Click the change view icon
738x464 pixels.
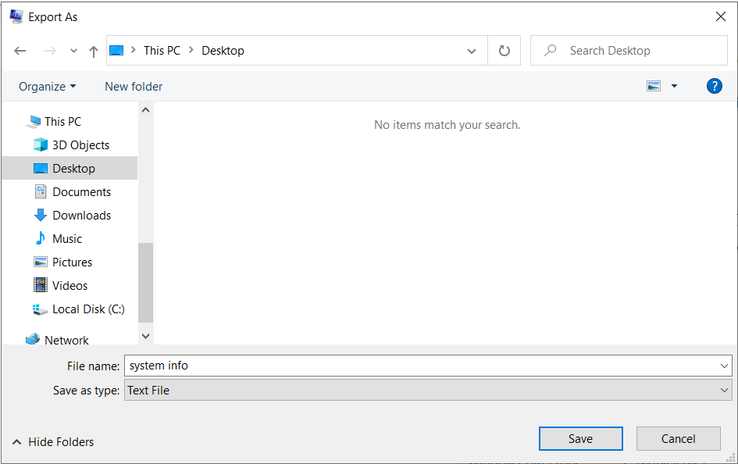[654, 86]
